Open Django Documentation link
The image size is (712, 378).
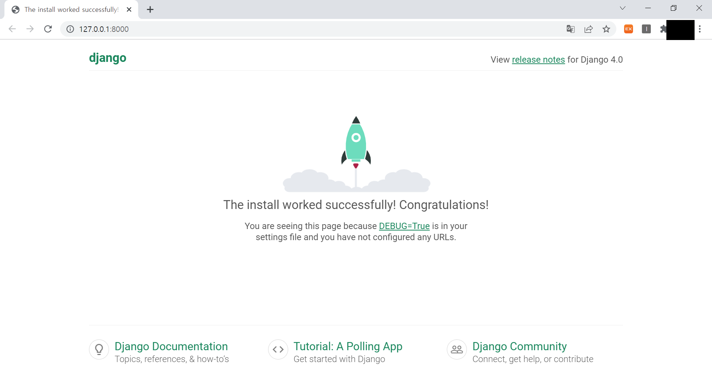[x=171, y=346]
